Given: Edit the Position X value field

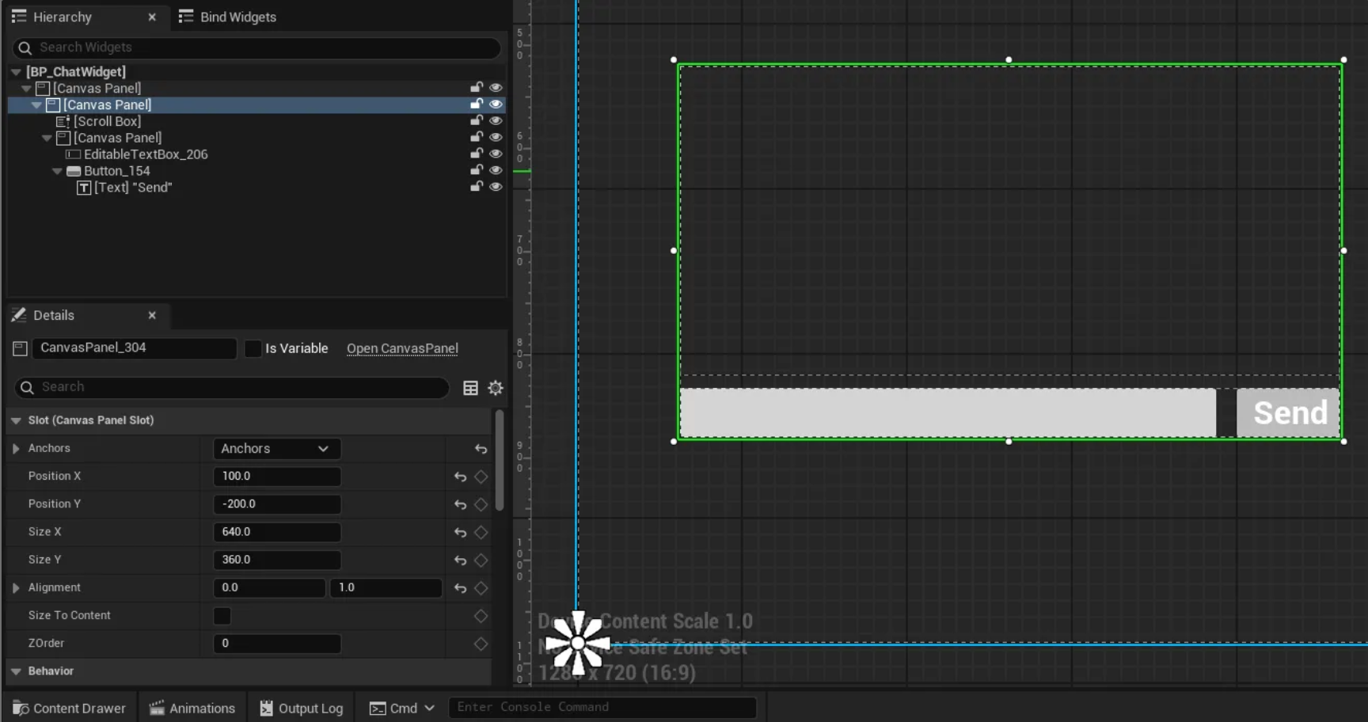Looking at the screenshot, I should click(x=277, y=477).
